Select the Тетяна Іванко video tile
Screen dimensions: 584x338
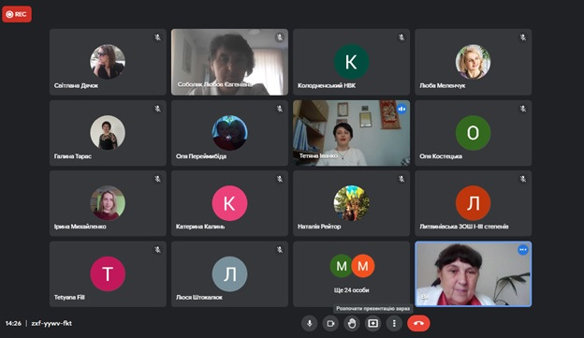click(351, 133)
